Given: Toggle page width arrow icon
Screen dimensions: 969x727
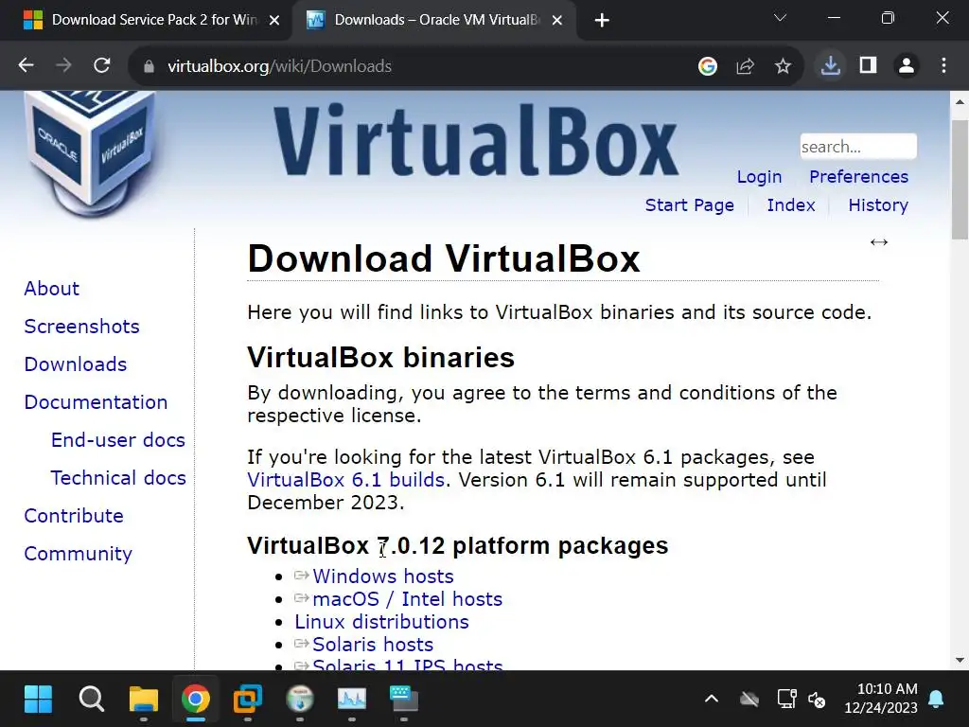Looking at the screenshot, I should tap(879, 242).
